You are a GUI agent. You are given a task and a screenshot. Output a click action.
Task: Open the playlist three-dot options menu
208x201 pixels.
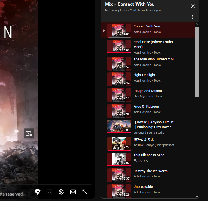(193, 17)
